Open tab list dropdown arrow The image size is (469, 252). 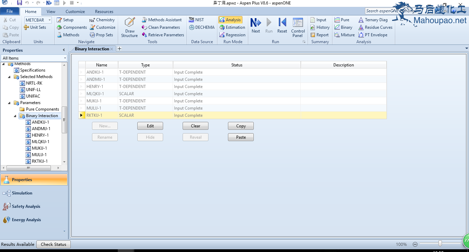tap(467, 48)
